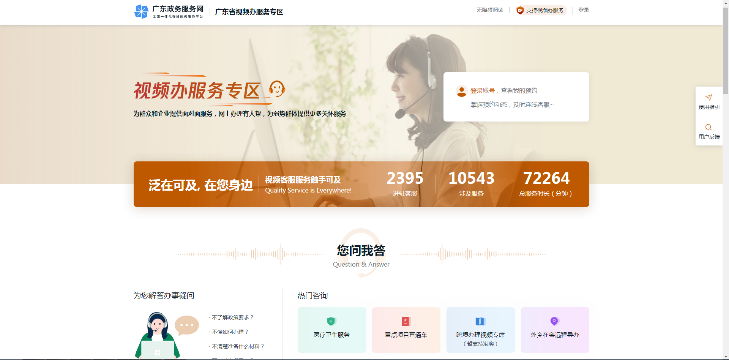Click the red building icon for 重点项目直通车

(x=406, y=321)
